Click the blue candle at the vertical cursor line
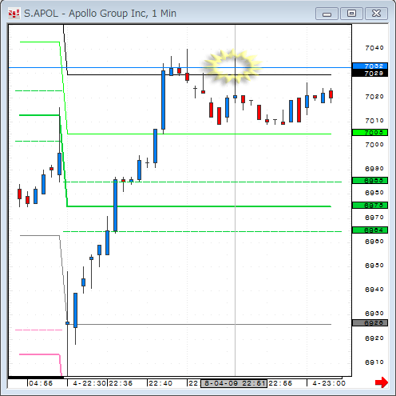Viewport: 396px width, 396px height. tap(235, 97)
